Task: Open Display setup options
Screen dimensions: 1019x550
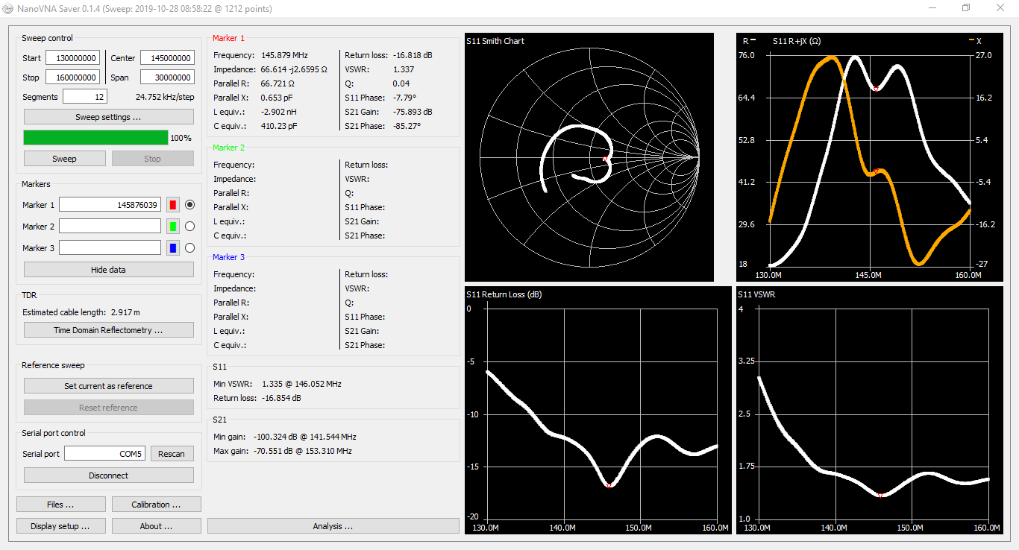Action: pos(60,525)
